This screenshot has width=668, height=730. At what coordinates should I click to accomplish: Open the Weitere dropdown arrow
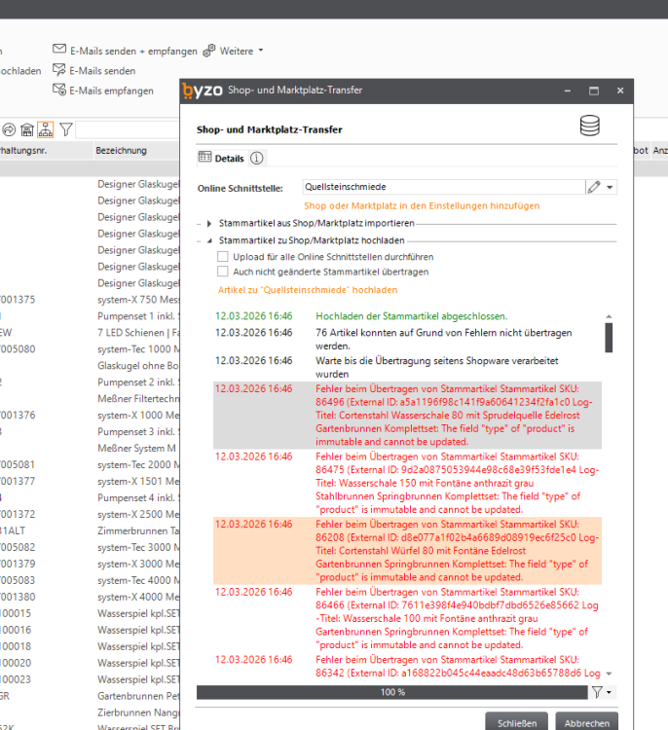[261, 50]
